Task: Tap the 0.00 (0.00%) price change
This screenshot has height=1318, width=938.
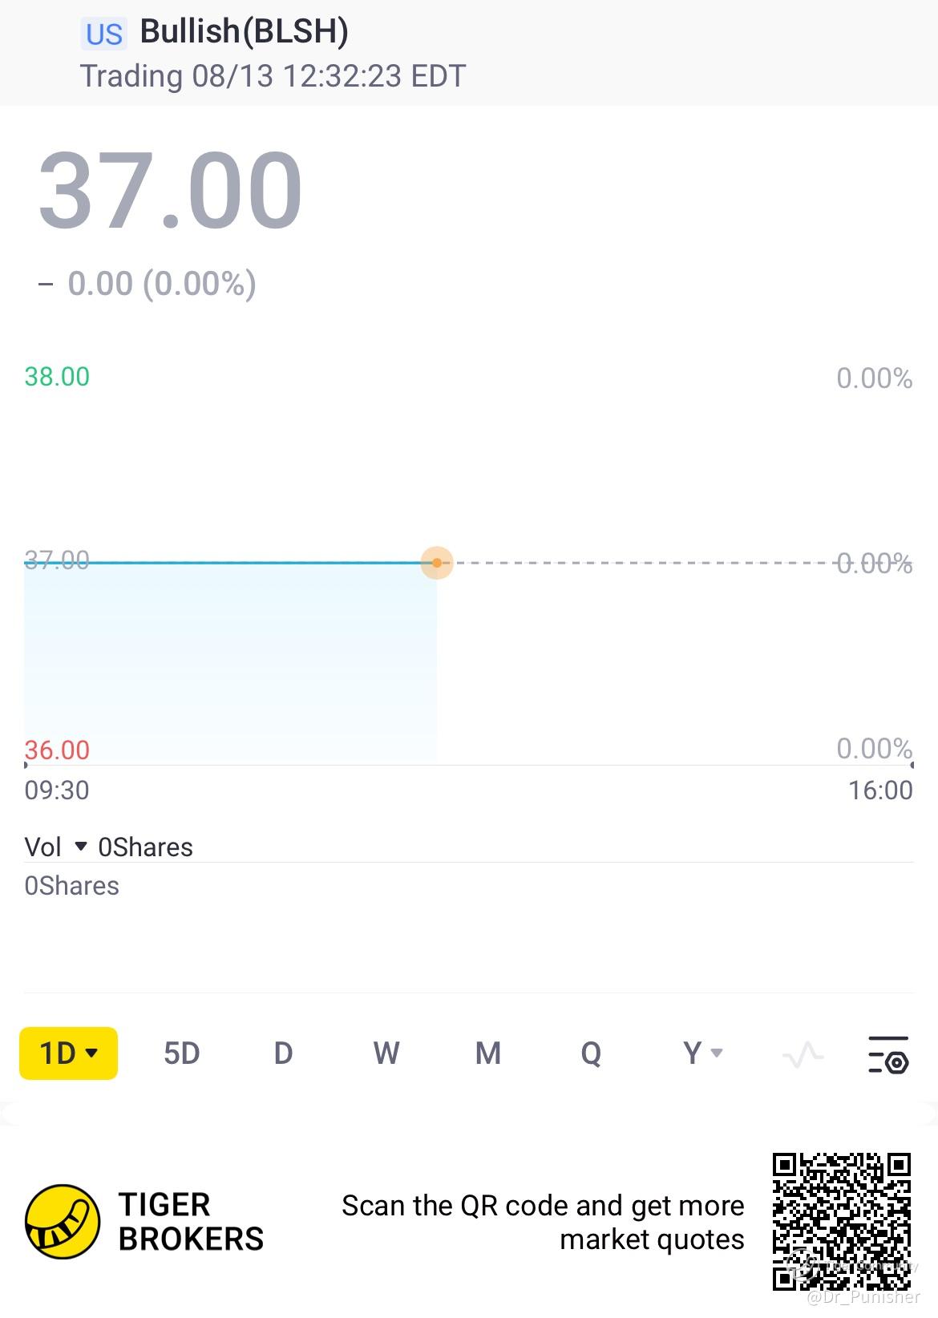Action: [161, 284]
